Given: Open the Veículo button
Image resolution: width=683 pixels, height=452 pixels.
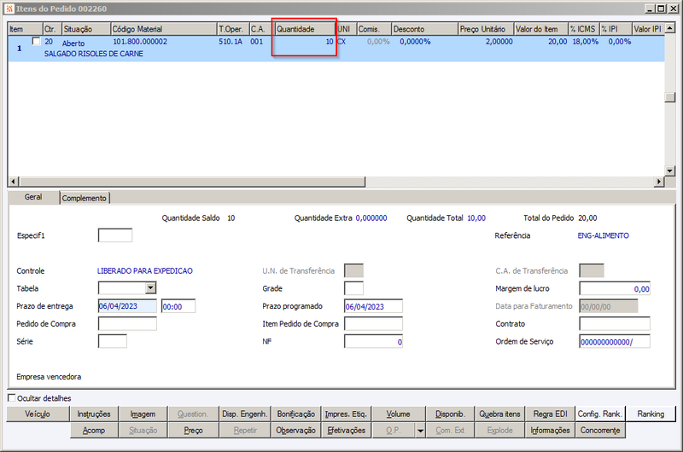Looking at the screenshot, I should click(x=38, y=414).
